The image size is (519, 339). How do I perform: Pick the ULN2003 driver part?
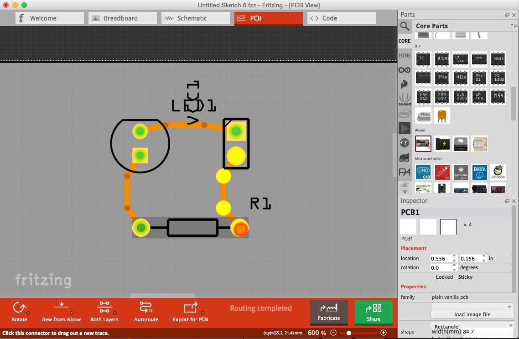coord(461,96)
